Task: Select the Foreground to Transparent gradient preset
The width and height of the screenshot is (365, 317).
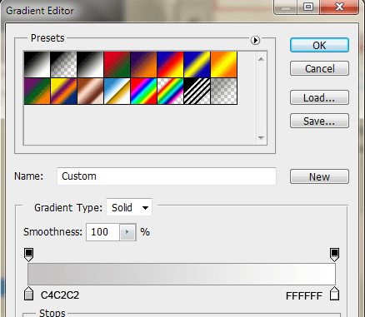Action: (63, 64)
